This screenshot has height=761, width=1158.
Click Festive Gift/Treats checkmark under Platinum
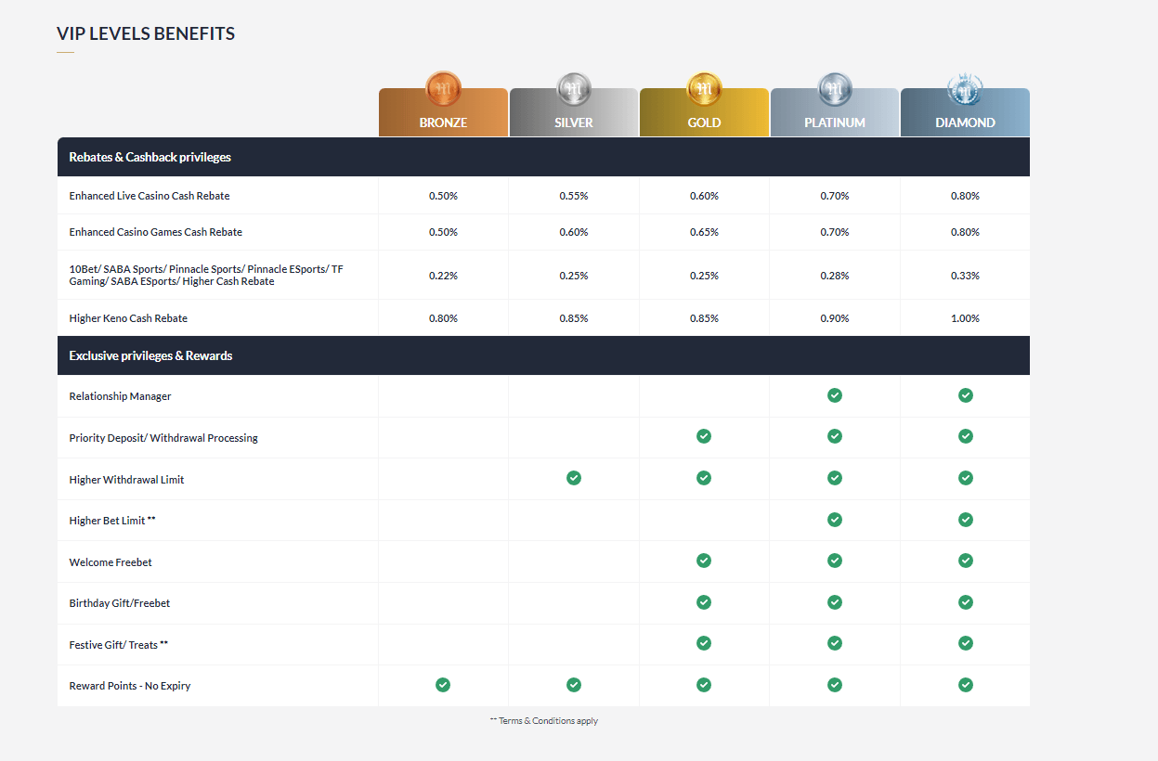tap(835, 643)
